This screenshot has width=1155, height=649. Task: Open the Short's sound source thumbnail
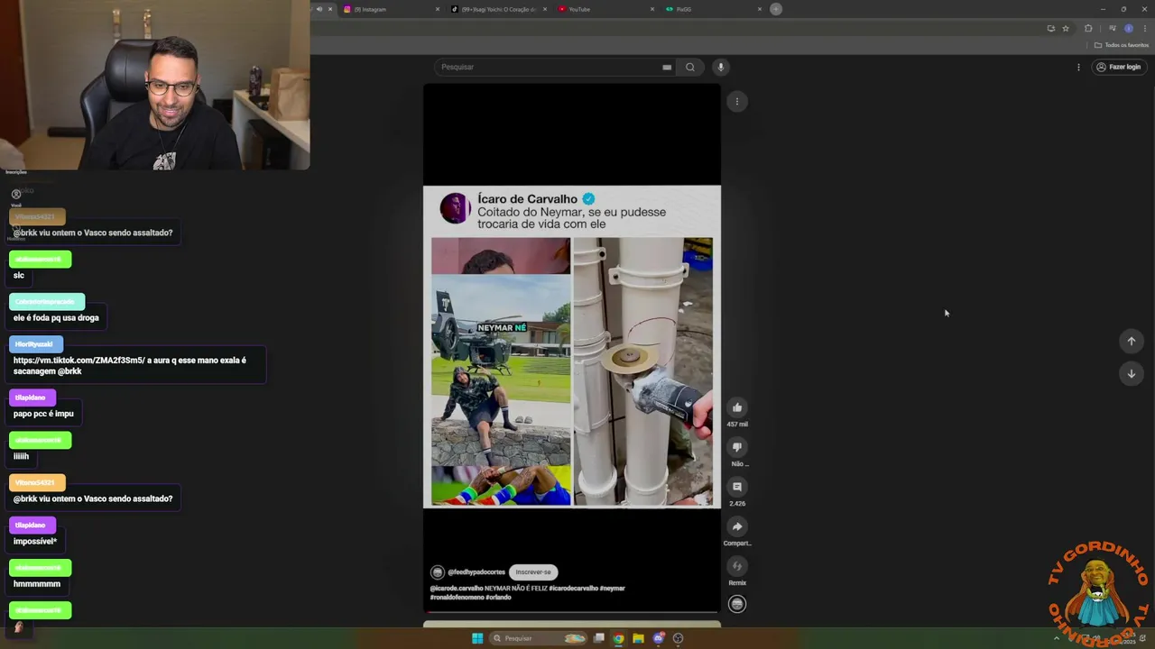click(x=737, y=604)
